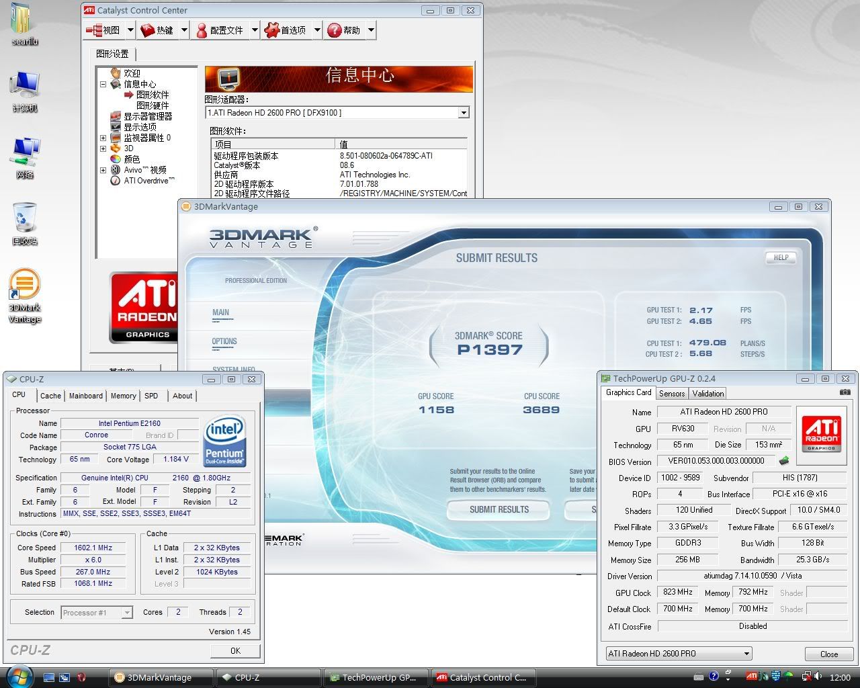Open CPU-Z Processor #1 selection dropdown

[127, 613]
